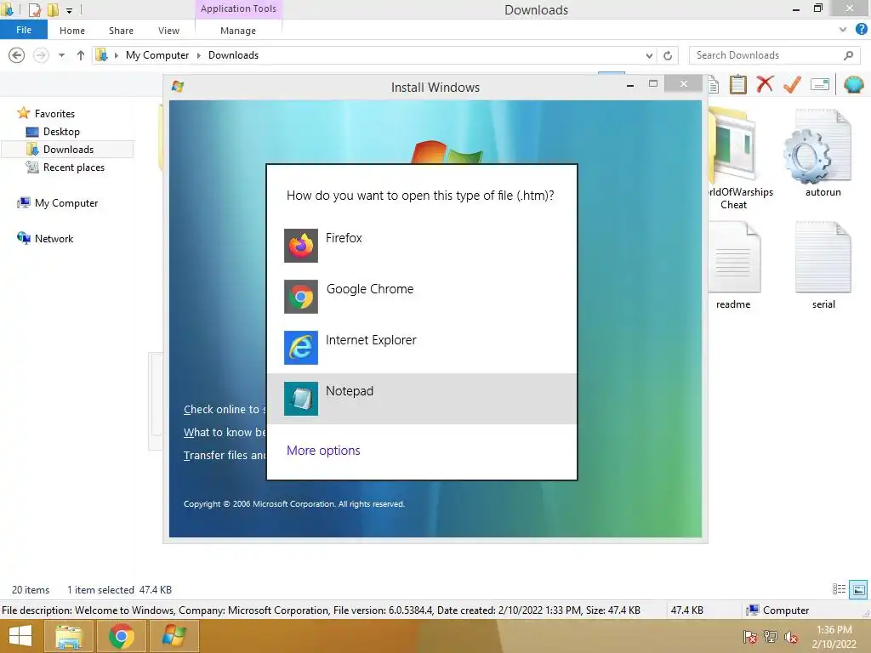The height and width of the screenshot is (653, 871).
Task: Switch to the Home ribbon tab
Action: (x=72, y=31)
